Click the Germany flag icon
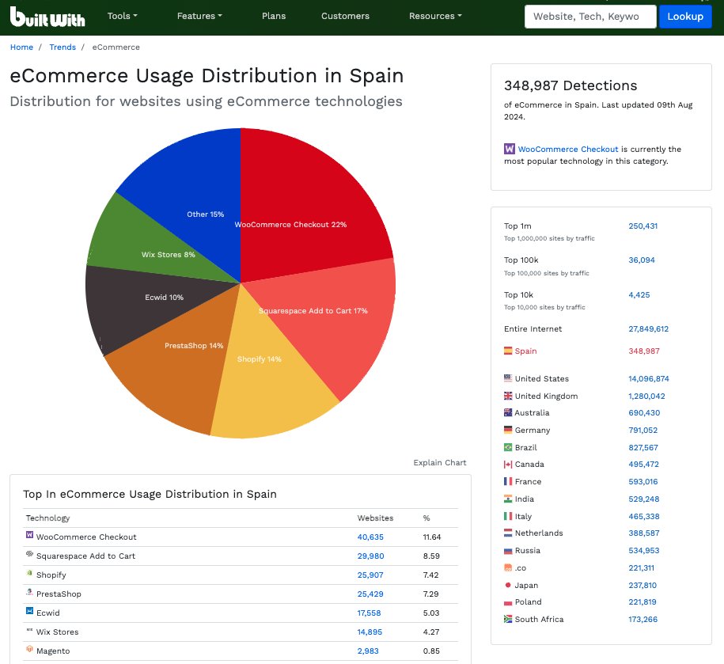 508,430
